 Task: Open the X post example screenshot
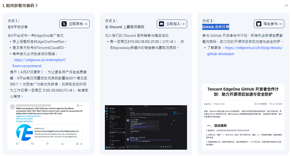point(49,126)
